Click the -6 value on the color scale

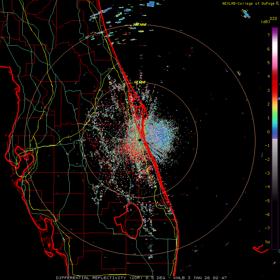[x=267, y=215]
